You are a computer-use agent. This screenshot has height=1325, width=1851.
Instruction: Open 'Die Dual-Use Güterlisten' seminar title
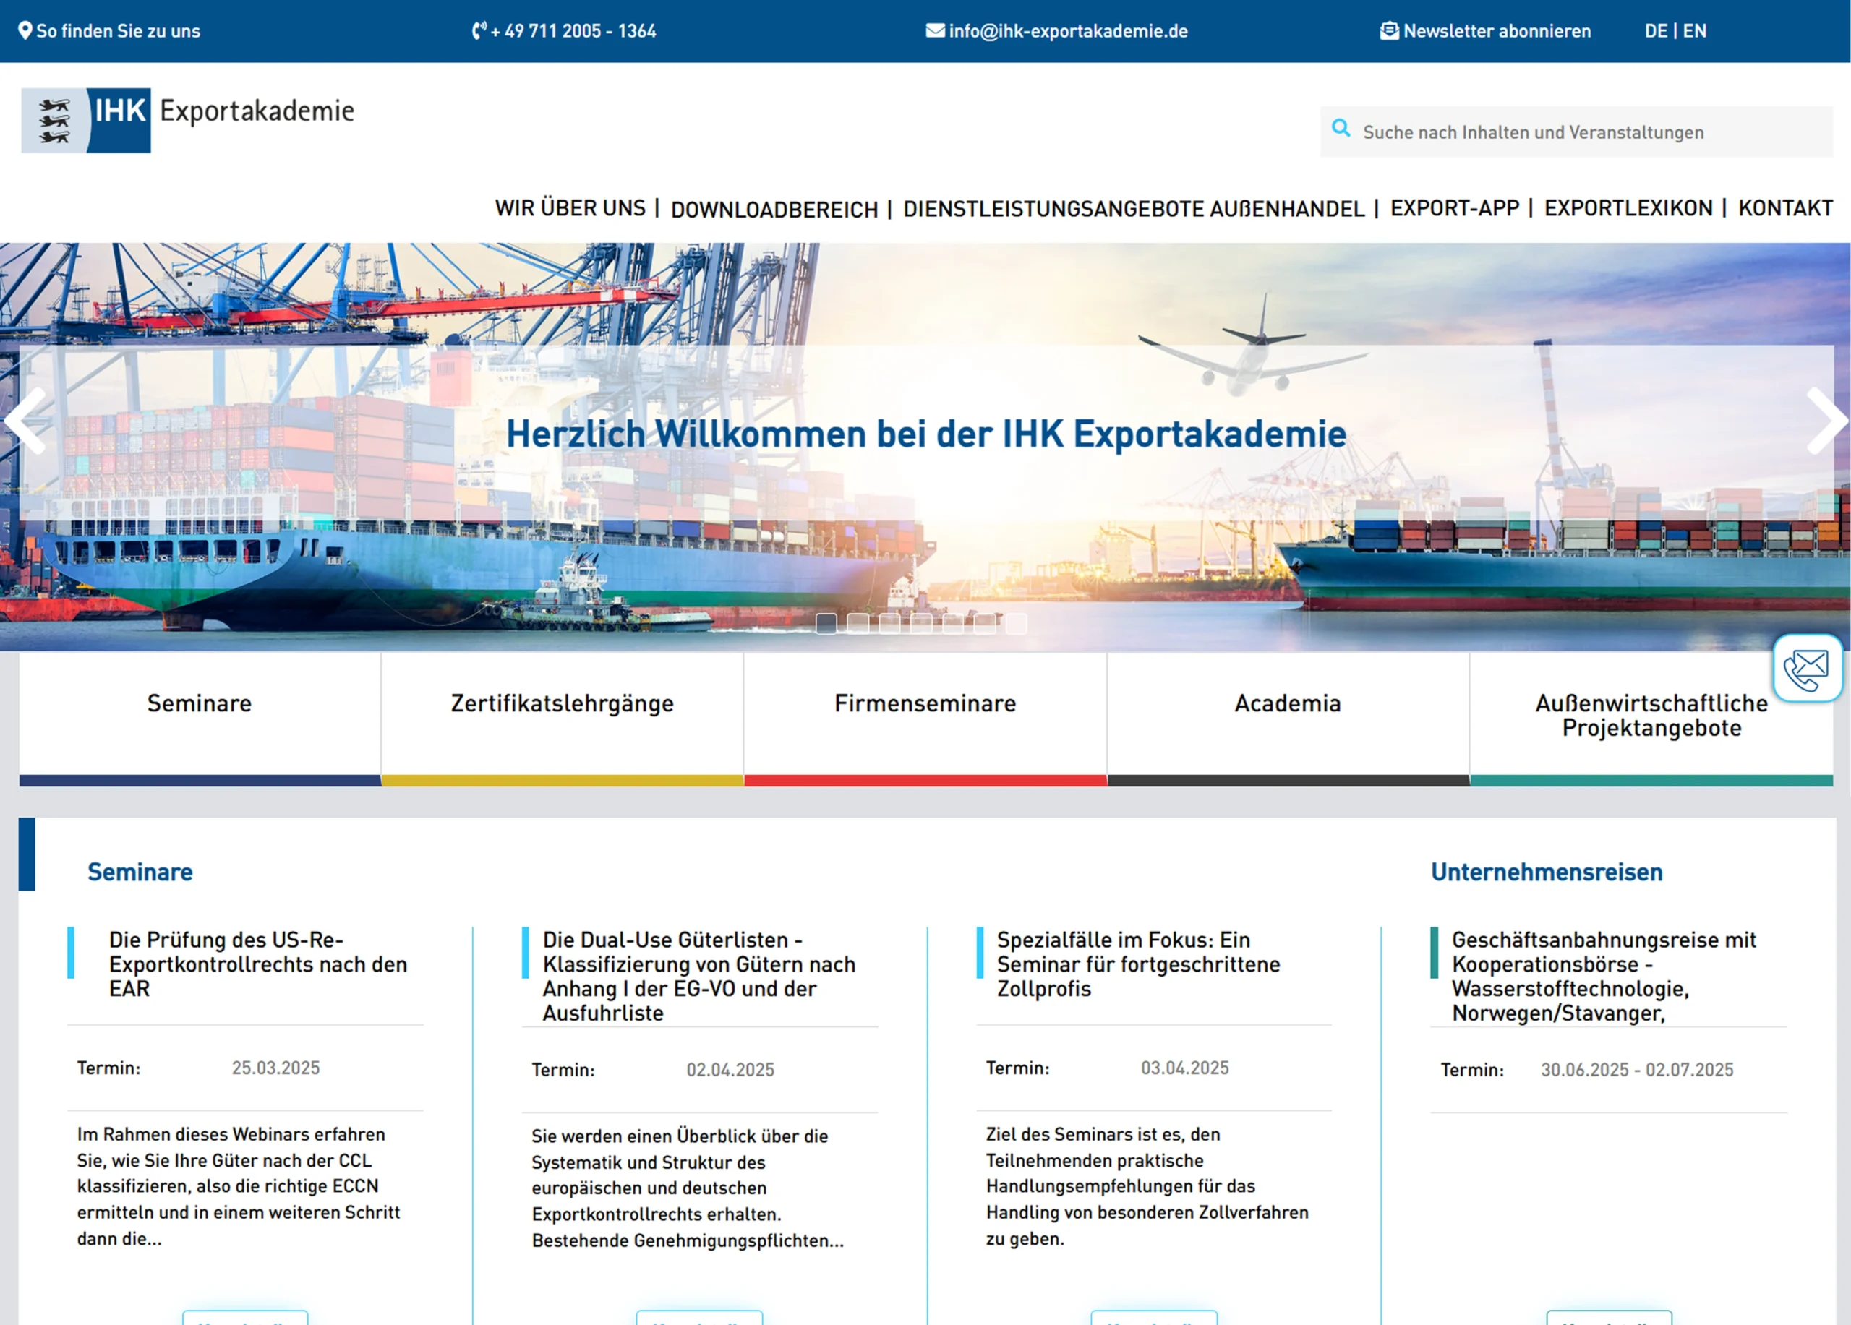pos(699,977)
